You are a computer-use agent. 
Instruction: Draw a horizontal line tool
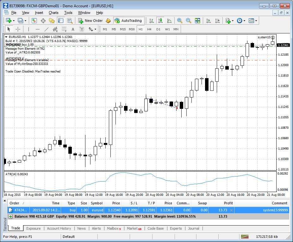(38, 29)
